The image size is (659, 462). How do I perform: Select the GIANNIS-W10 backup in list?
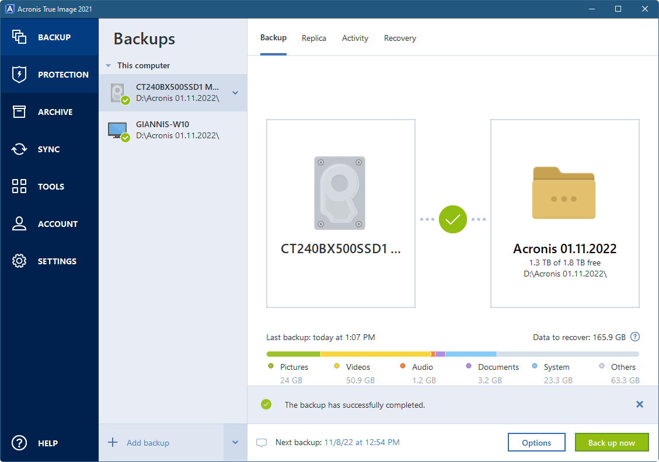tap(173, 130)
